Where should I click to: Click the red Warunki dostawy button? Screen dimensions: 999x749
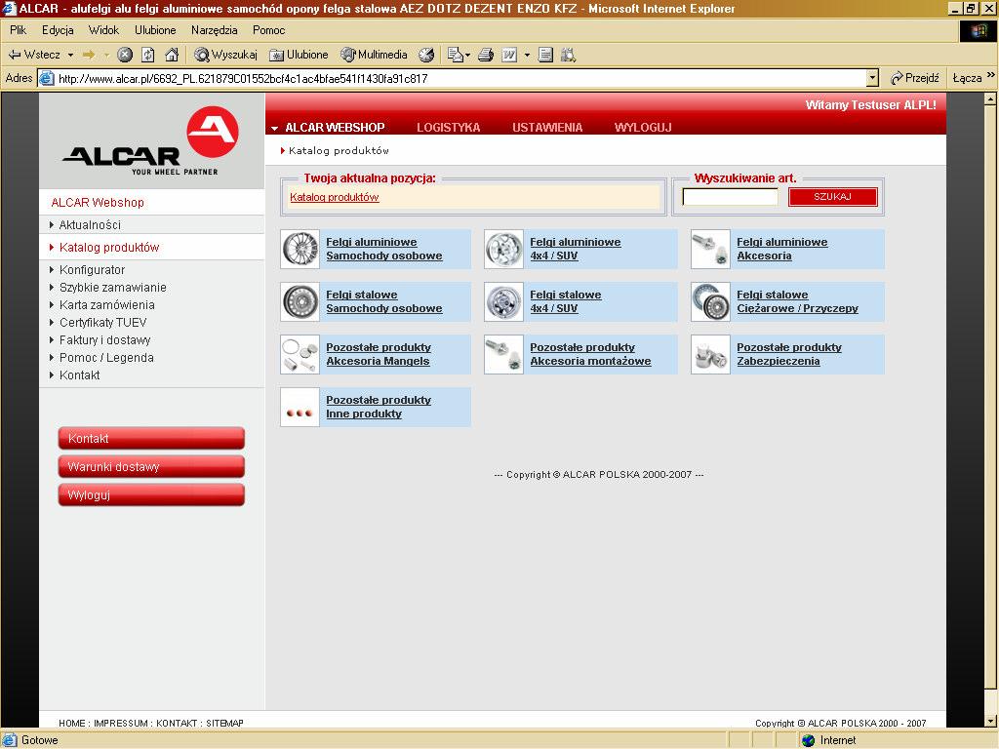(151, 466)
